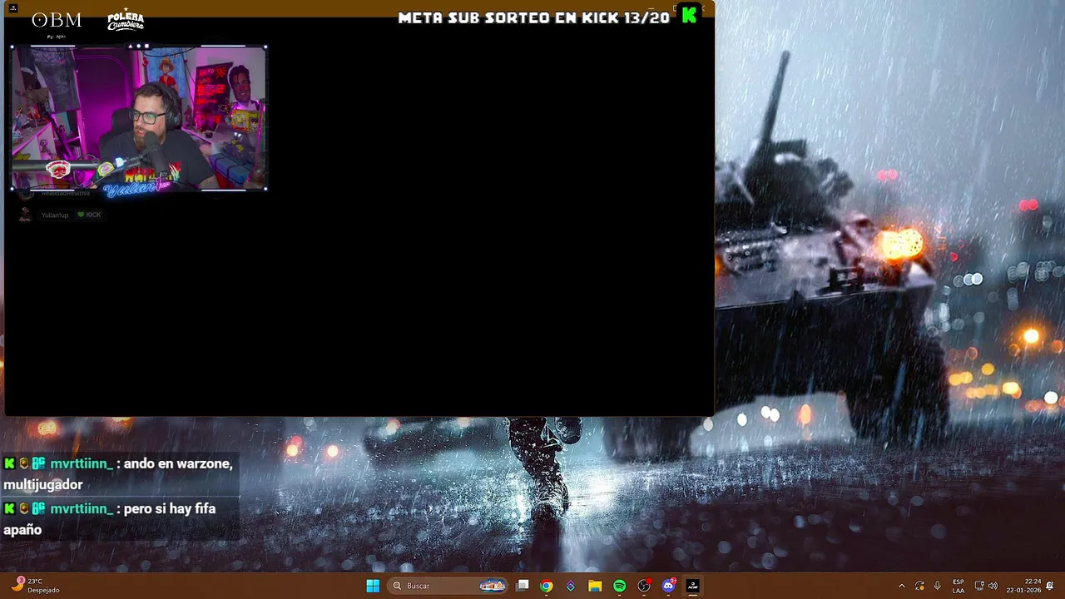Open File Explorer from the taskbar

click(595, 586)
